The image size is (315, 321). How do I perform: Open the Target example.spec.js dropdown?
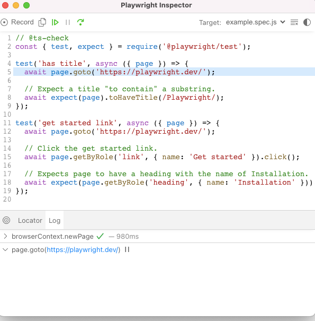coord(255,22)
